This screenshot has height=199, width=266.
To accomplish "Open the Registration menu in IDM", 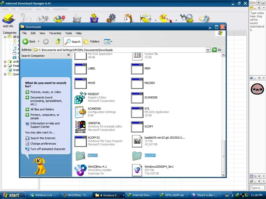I will [x=60, y=9].
